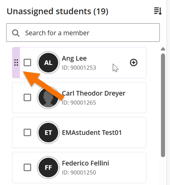Click the Unassigned students (19) heading
Screen dimensions: 170x185
(x=58, y=11)
